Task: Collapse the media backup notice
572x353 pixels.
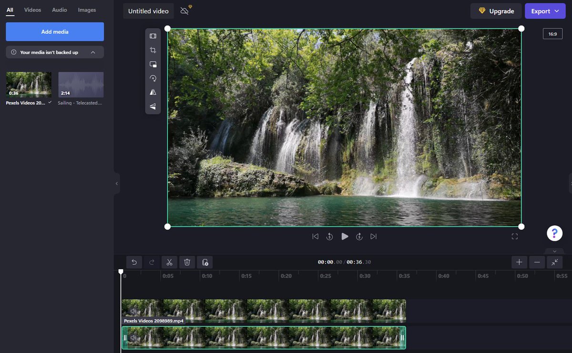Action: click(x=92, y=52)
